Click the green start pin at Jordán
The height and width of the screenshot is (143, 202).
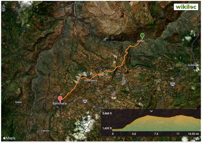click(x=142, y=36)
